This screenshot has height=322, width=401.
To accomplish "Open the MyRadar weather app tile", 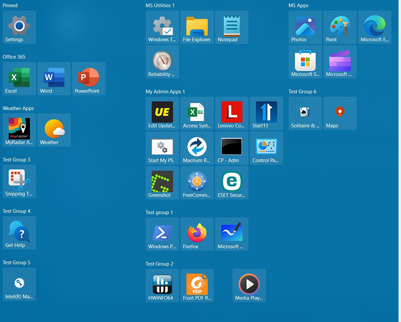I will point(19,130).
